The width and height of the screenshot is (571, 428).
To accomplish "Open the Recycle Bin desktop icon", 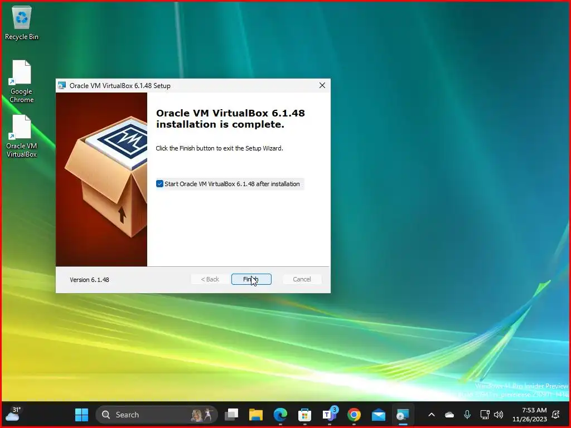I will (x=22, y=23).
